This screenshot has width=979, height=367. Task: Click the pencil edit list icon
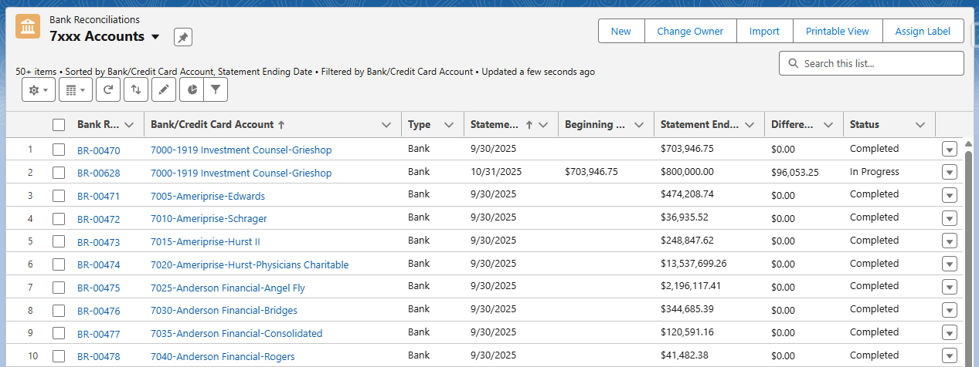click(163, 90)
